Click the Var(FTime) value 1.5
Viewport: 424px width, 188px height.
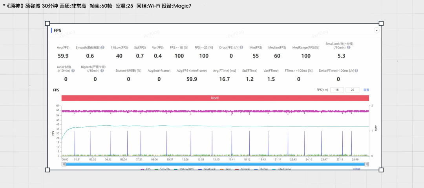[271, 79]
